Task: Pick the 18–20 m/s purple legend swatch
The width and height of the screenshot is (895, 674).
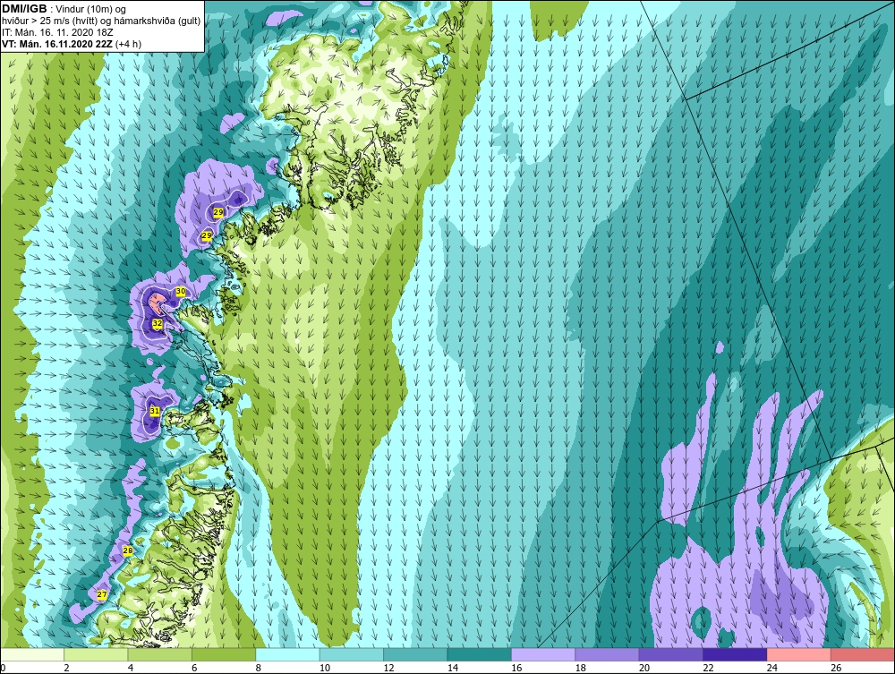Action: [608, 654]
